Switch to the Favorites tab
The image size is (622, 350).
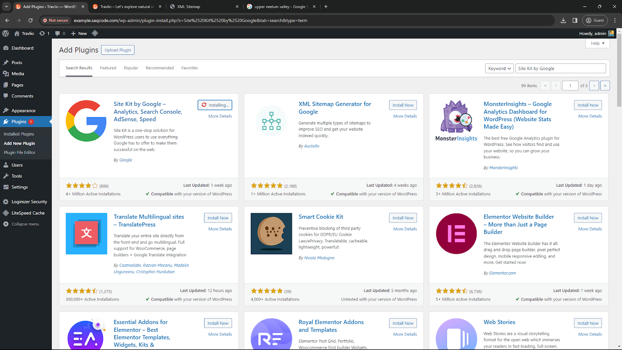coord(190,68)
